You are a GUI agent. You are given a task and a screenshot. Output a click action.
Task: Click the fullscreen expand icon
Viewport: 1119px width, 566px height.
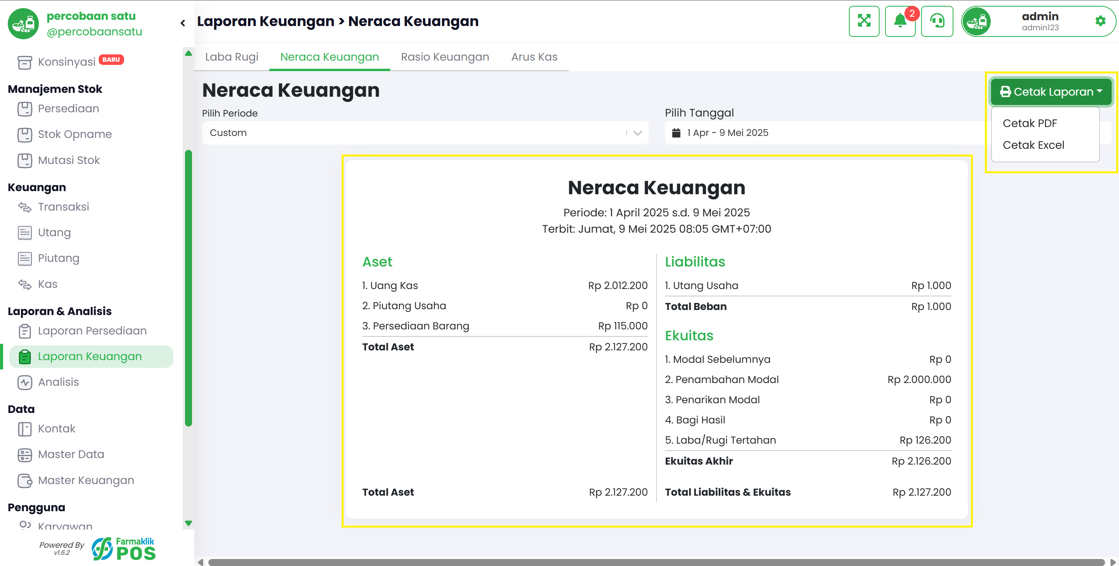click(864, 21)
